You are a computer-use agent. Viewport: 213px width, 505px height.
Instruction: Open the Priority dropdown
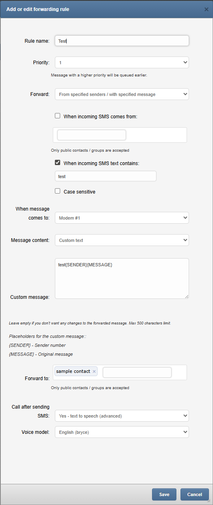click(122, 63)
